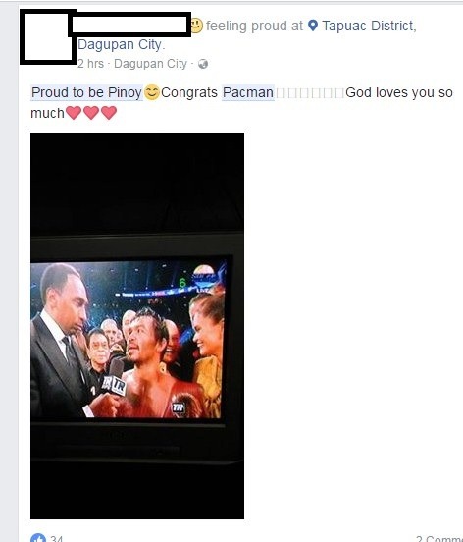
Task: Click the feeling proud smiley emoji
Action: pyautogui.click(x=197, y=26)
